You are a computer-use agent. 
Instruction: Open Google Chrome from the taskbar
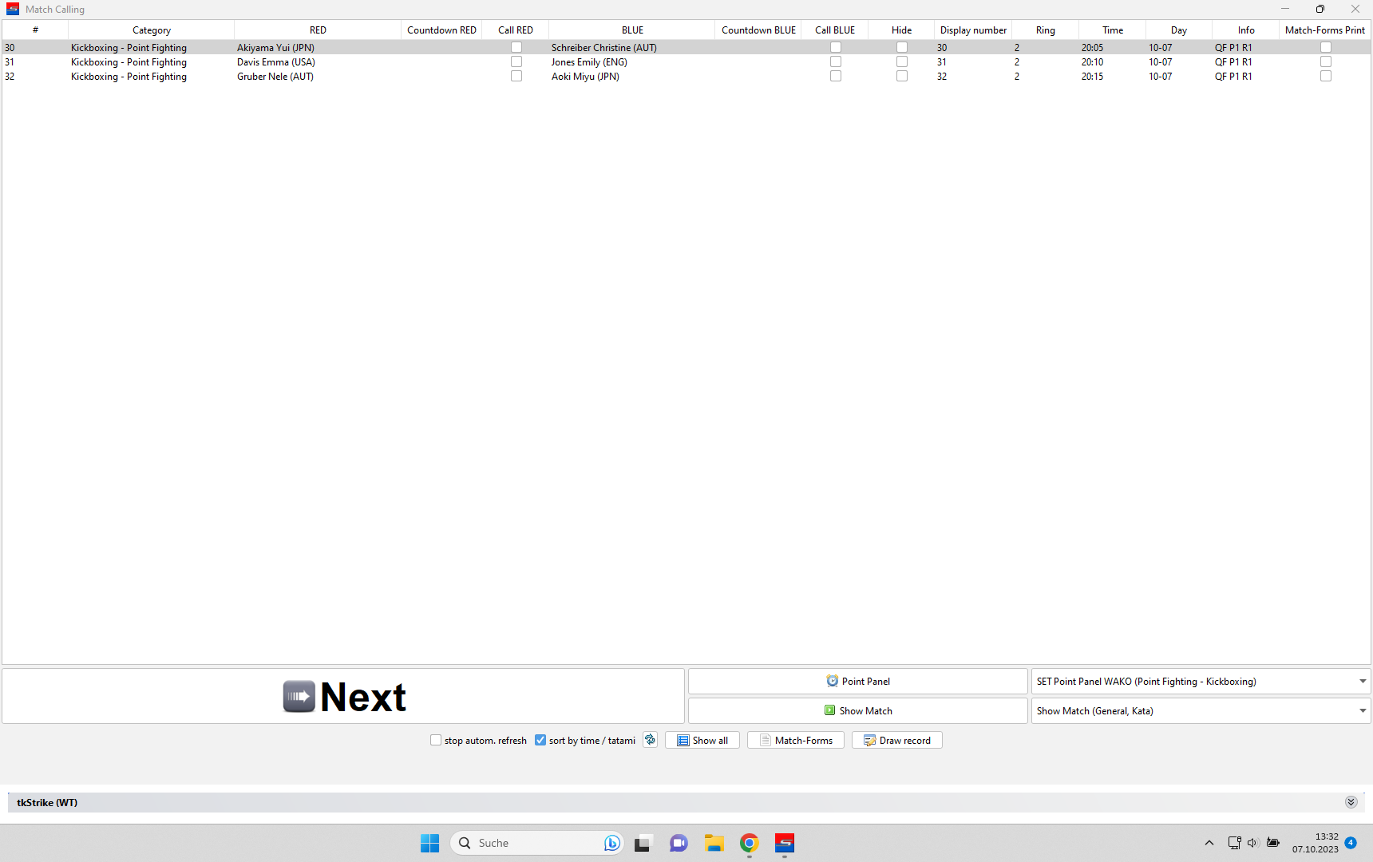749,843
